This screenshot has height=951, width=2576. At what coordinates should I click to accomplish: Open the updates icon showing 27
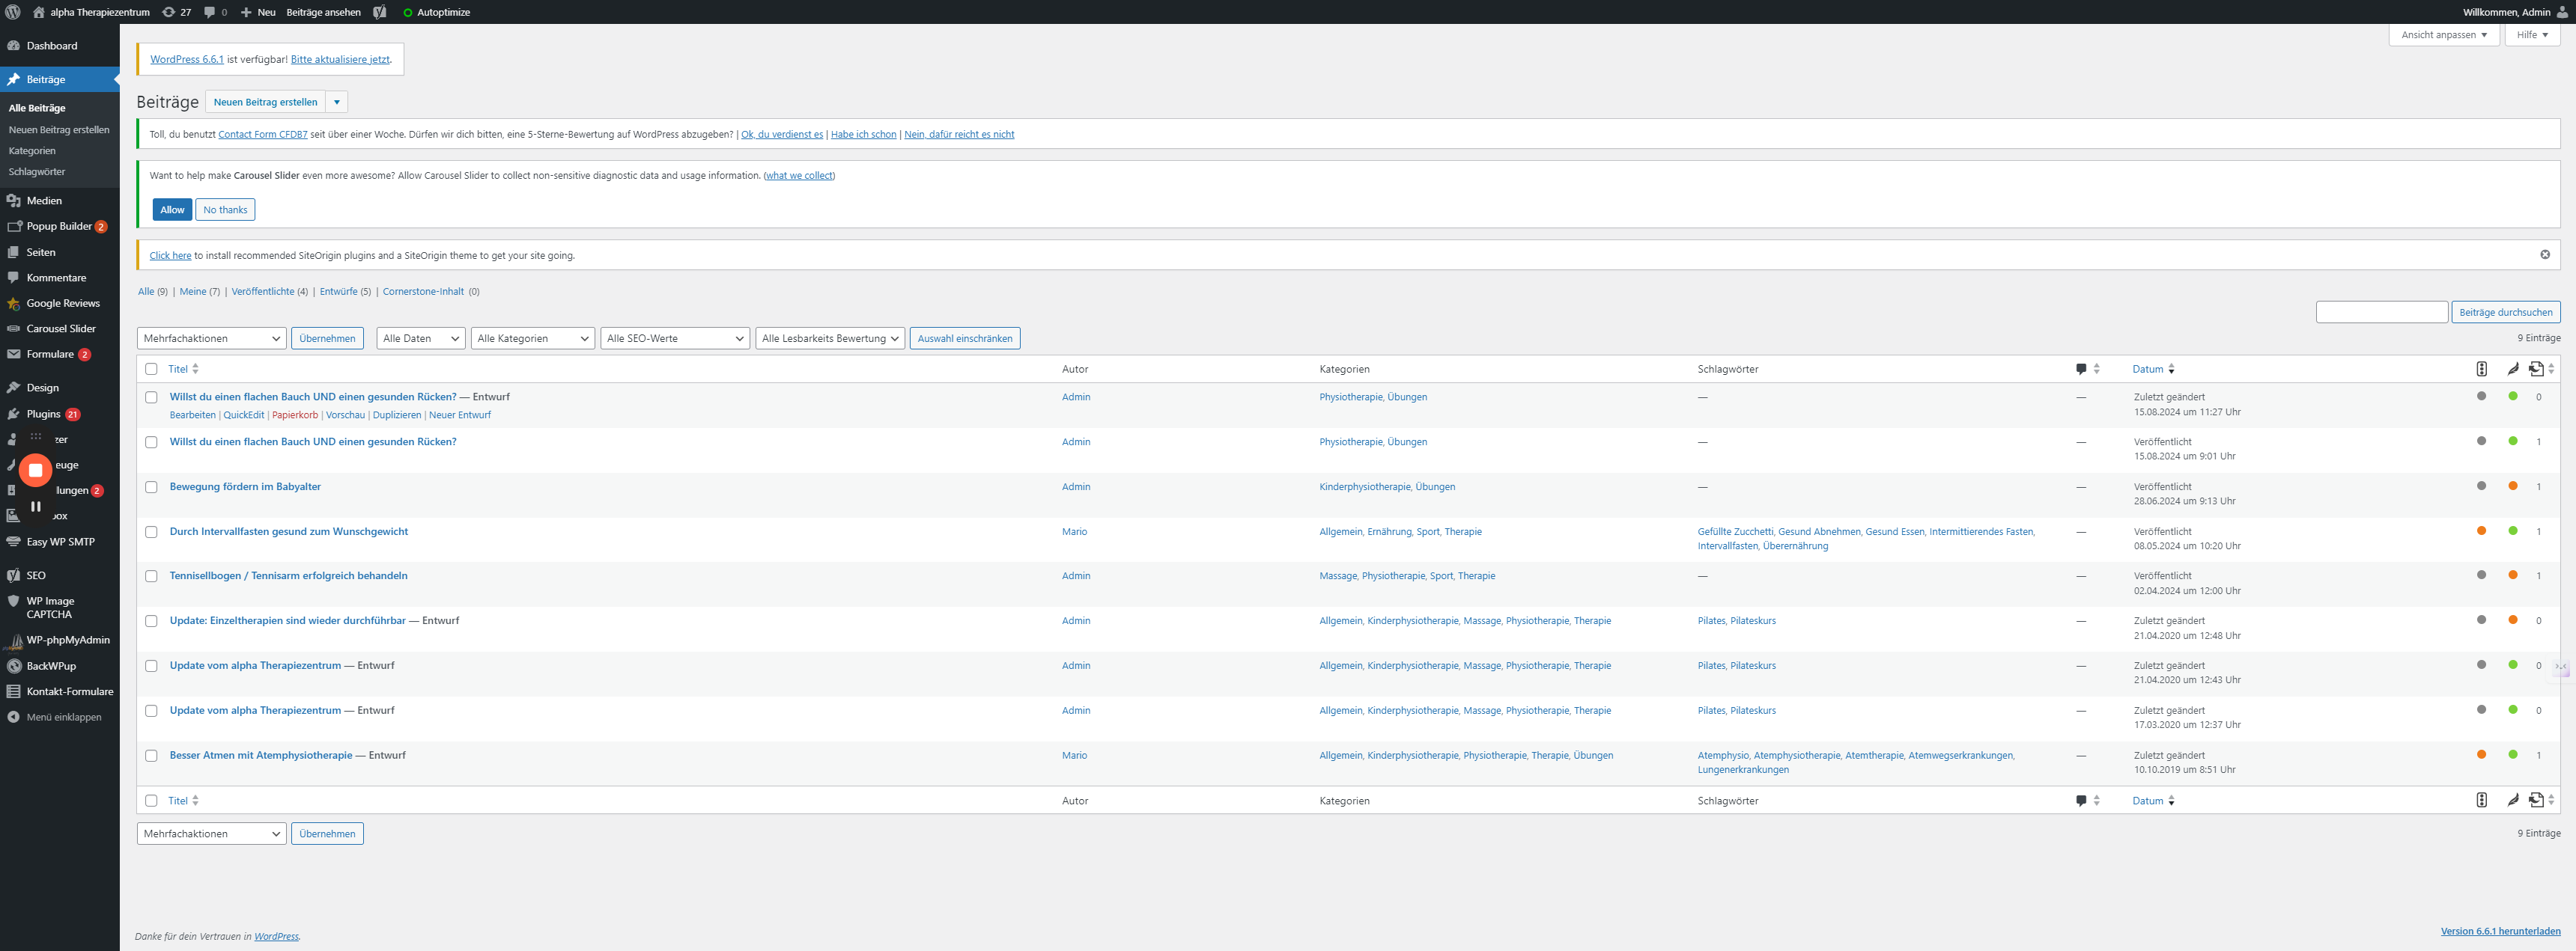(x=176, y=12)
